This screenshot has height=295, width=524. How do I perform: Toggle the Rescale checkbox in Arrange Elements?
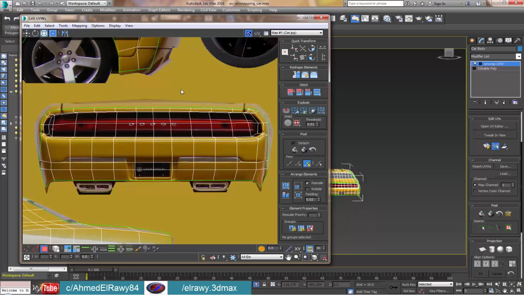(x=307, y=183)
